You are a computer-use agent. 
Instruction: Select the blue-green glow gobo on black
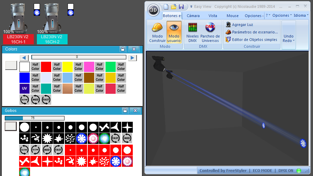point(104,138)
